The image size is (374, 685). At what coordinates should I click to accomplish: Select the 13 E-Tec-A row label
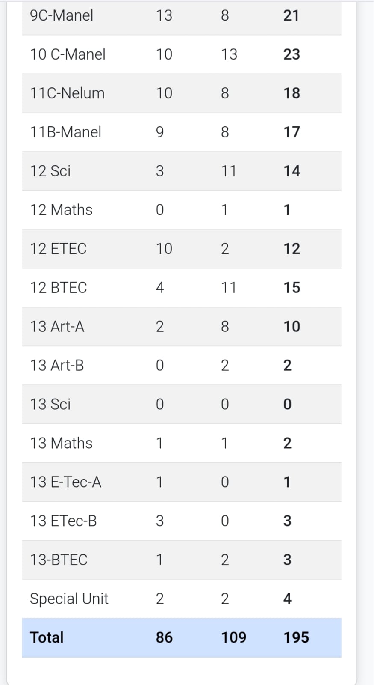tap(65, 482)
